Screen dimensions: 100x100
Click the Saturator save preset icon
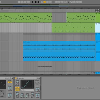[x=39, y=78]
